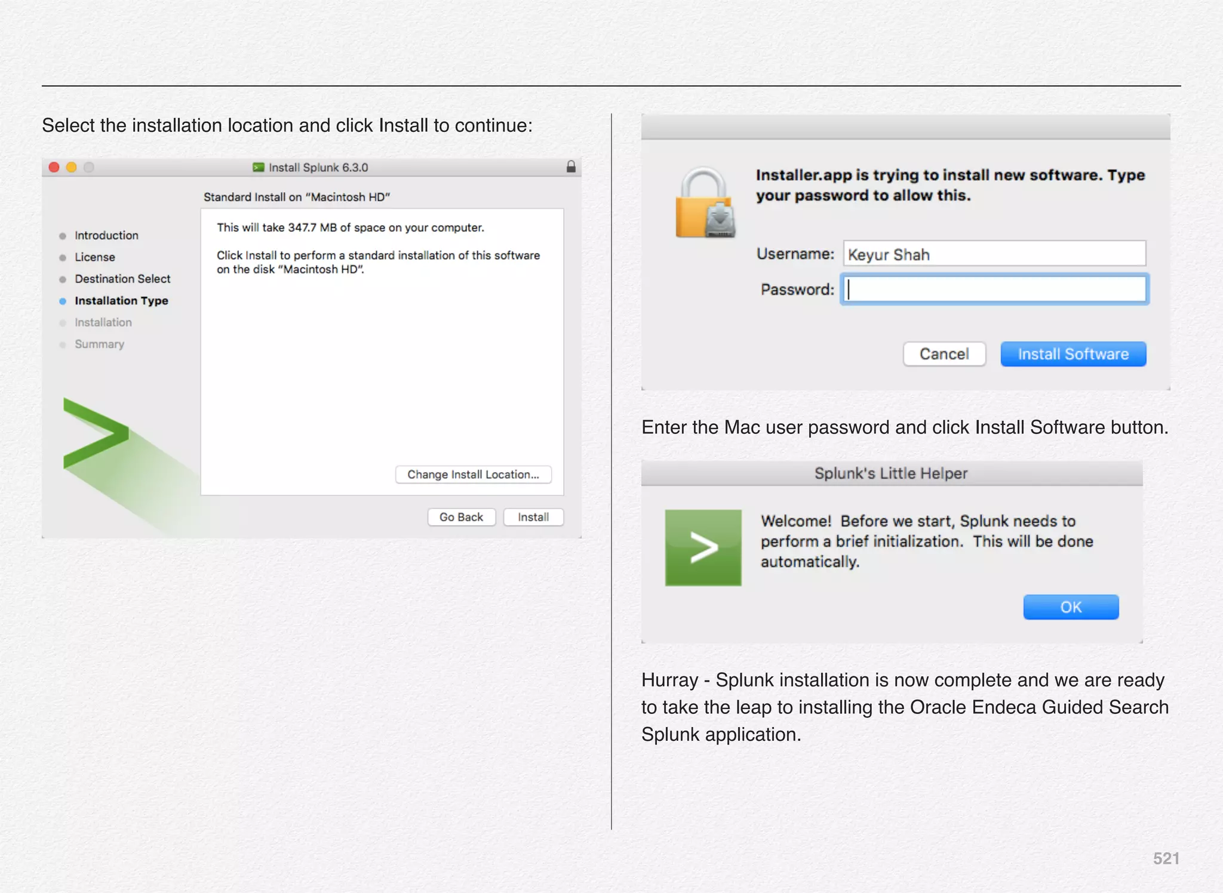Open Change Install Location… dialog
1223x893 pixels.
[x=474, y=475]
